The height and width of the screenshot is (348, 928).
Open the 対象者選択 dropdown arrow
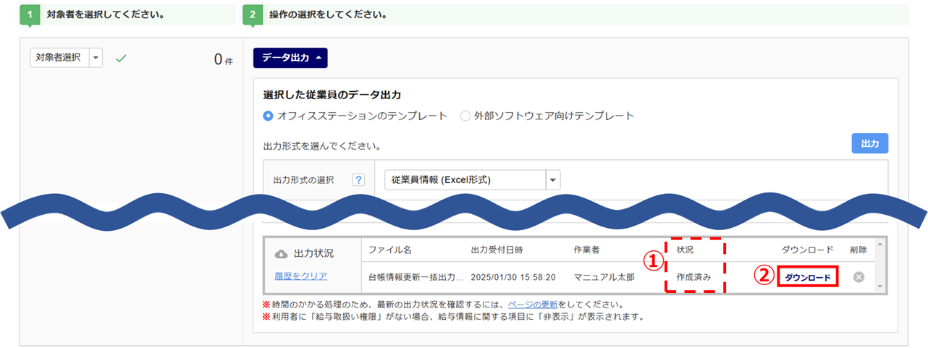click(x=96, y=58)
